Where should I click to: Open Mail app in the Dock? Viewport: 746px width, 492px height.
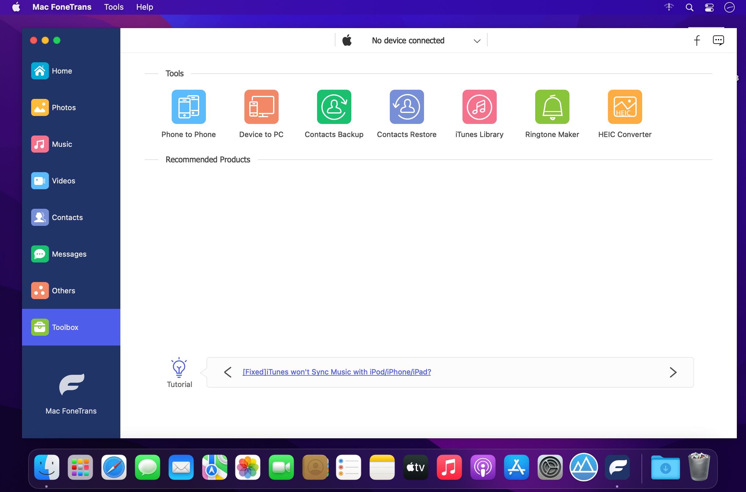(181, 467)
